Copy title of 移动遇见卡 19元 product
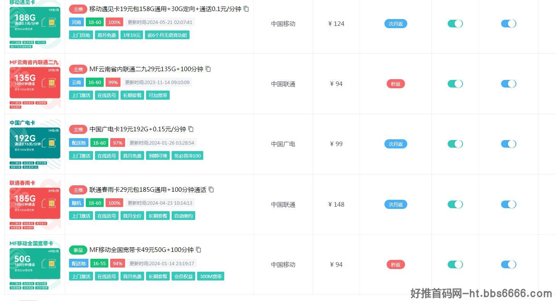This screenshot has height=301, width=556. click(x=246, y=9)
